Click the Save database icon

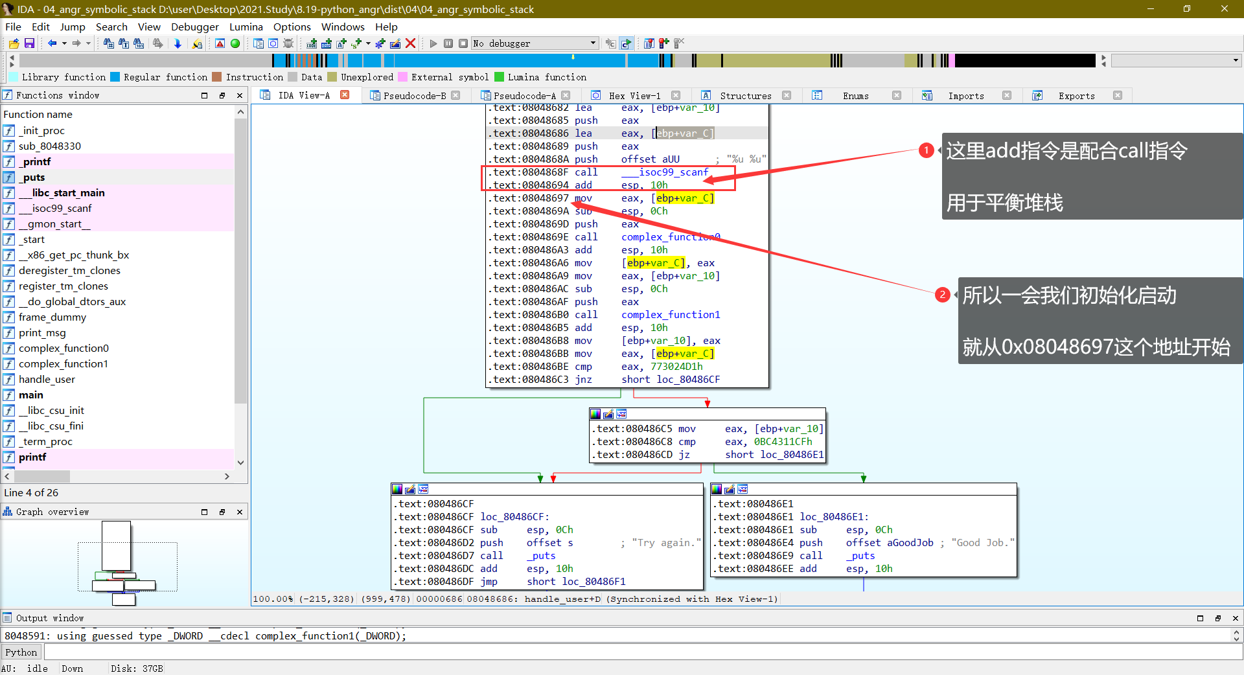[x=29, y=43]
